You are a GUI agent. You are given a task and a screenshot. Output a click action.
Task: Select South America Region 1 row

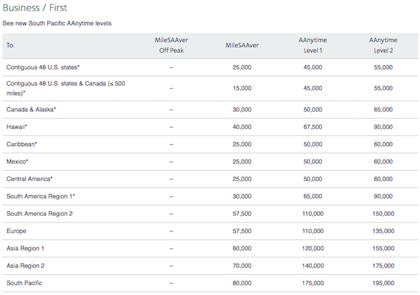point(210,196)
